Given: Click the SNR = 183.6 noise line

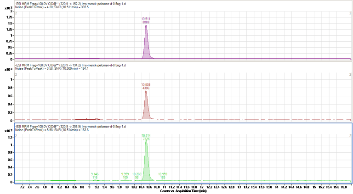Looking at the screenshot, I should [52, 130].
